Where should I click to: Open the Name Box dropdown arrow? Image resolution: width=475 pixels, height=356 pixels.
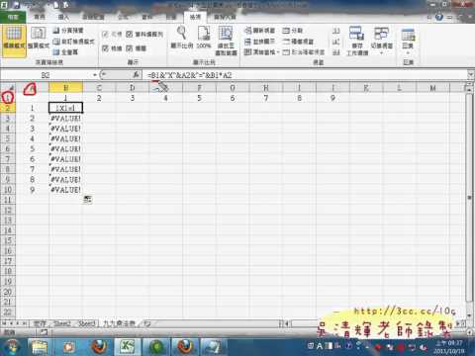(95, 75)
